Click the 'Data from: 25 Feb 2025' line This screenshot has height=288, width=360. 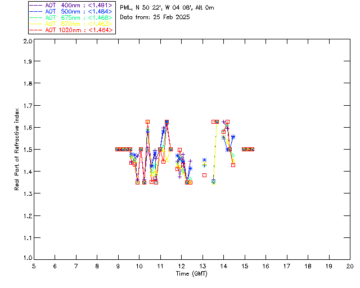tap(155, 17)
